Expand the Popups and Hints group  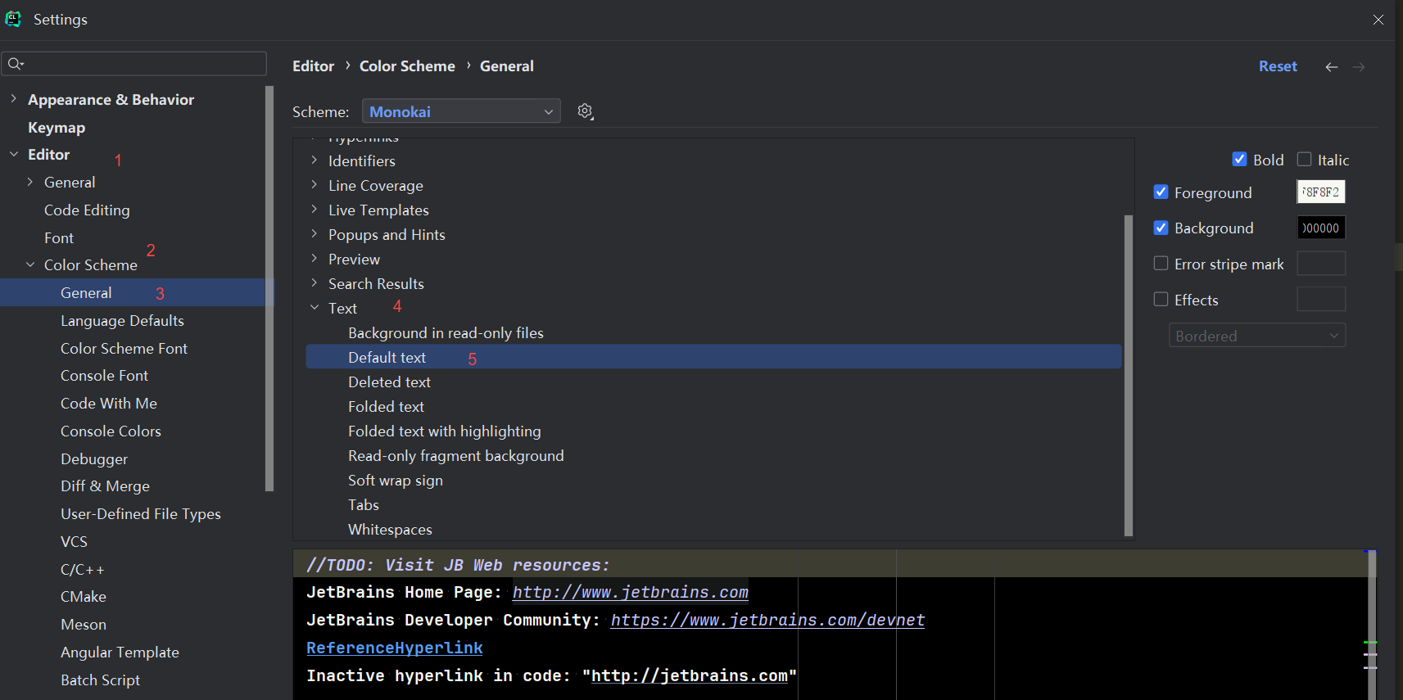(315, 234)
